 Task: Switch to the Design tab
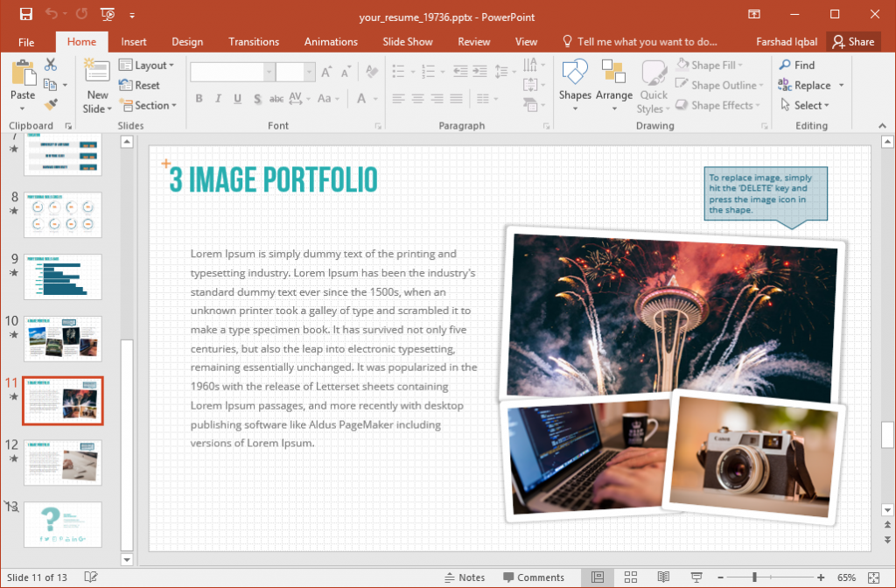[186, 41]
